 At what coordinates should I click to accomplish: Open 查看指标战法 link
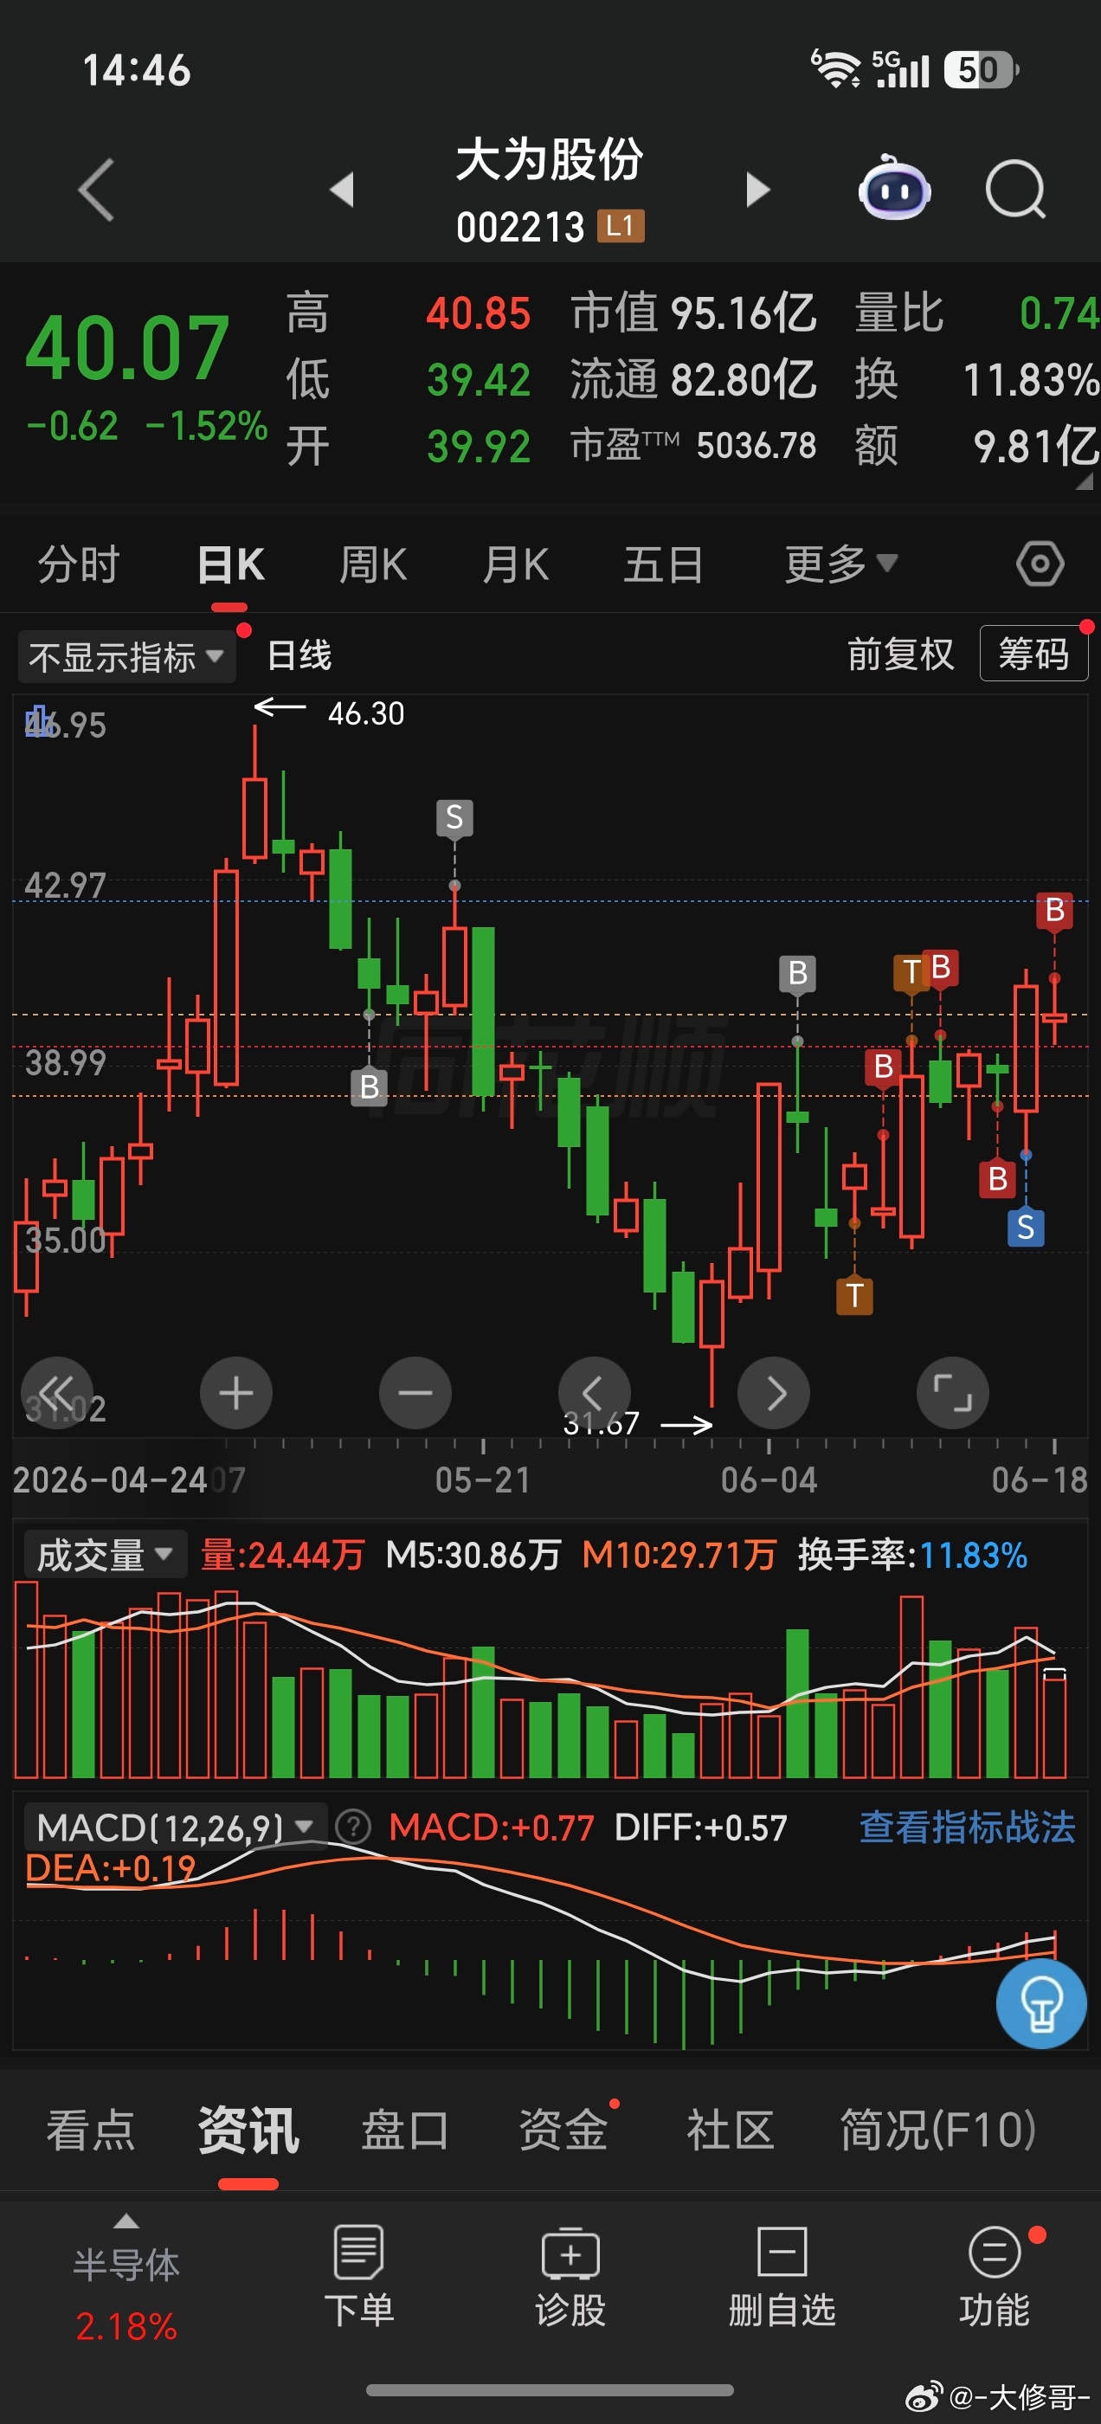(x=967, y=1828)
